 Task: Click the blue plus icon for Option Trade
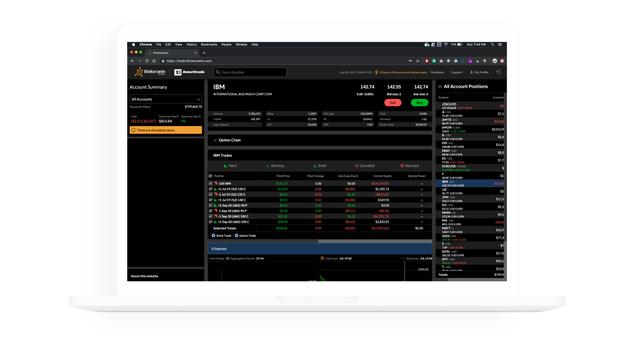[x=236, y=236]
